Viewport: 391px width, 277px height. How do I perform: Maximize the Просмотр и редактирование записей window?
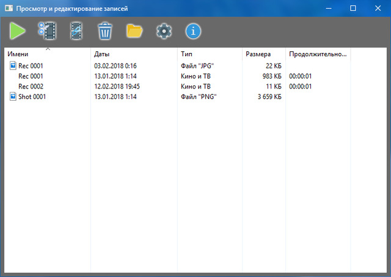pos(353,9)
